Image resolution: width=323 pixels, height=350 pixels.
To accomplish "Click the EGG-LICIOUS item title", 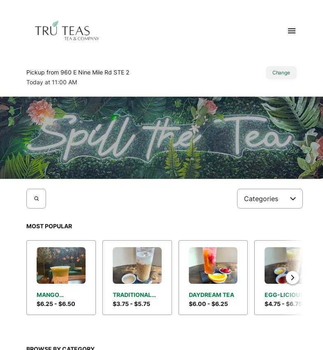I will pos(283,295).
